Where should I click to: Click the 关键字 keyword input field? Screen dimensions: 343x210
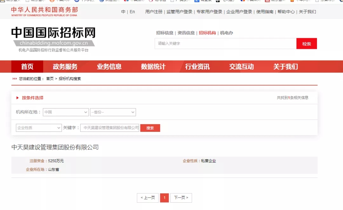(x=110, y=128)
